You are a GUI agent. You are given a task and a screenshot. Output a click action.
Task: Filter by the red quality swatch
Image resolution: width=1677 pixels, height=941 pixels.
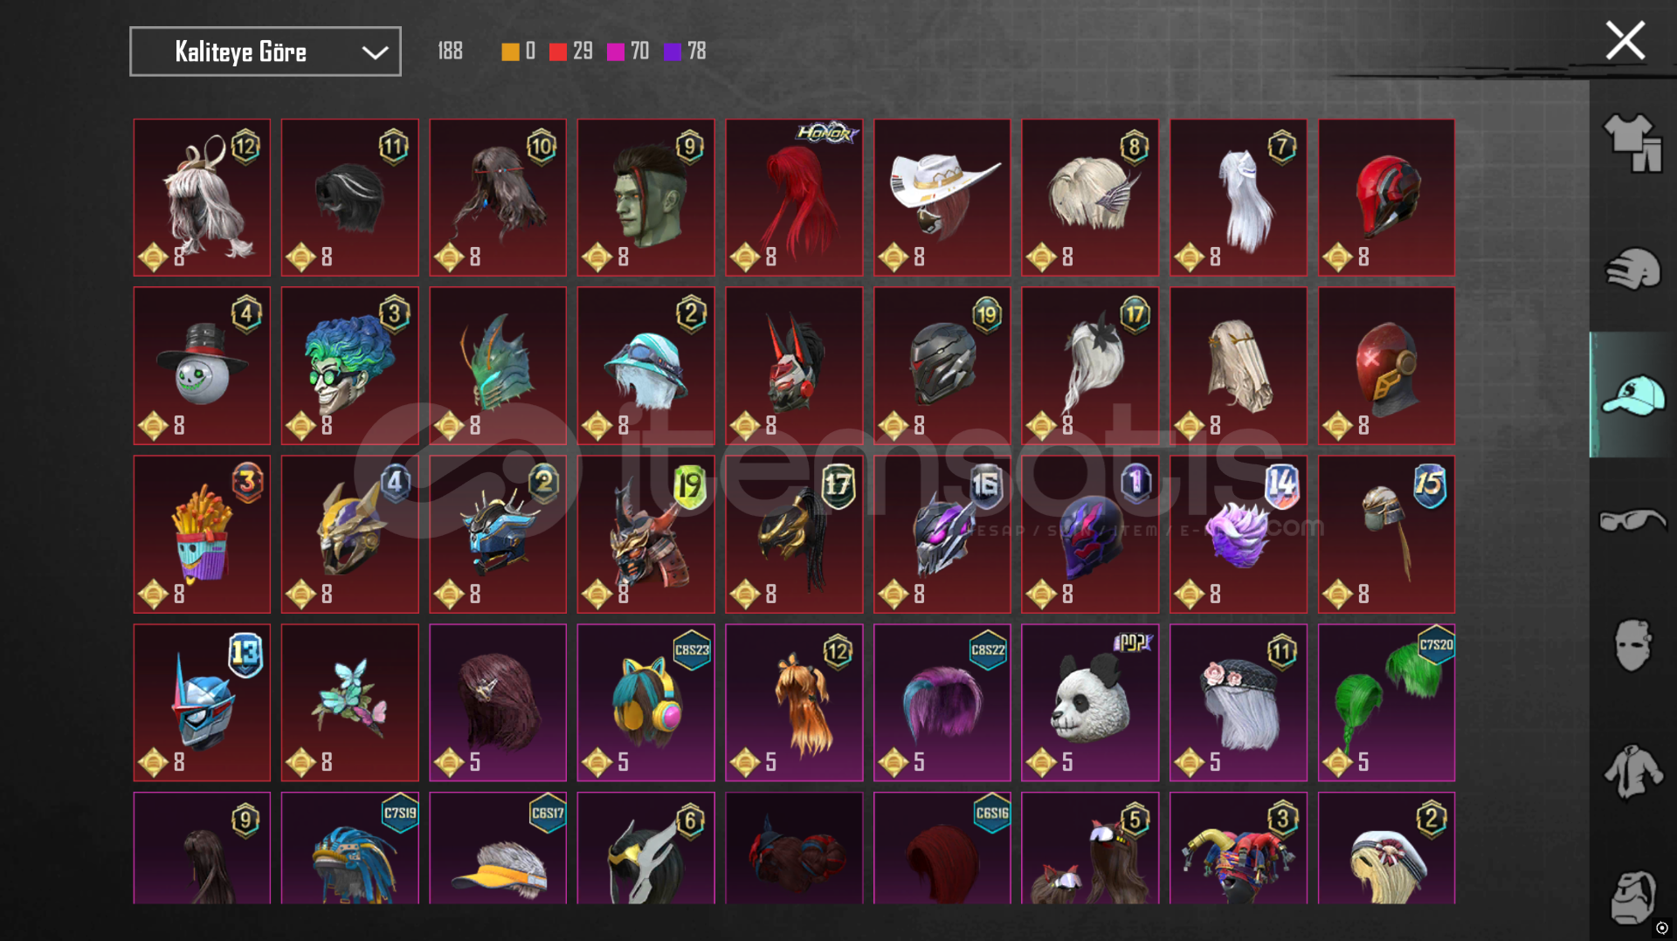[x=558, y=52]
